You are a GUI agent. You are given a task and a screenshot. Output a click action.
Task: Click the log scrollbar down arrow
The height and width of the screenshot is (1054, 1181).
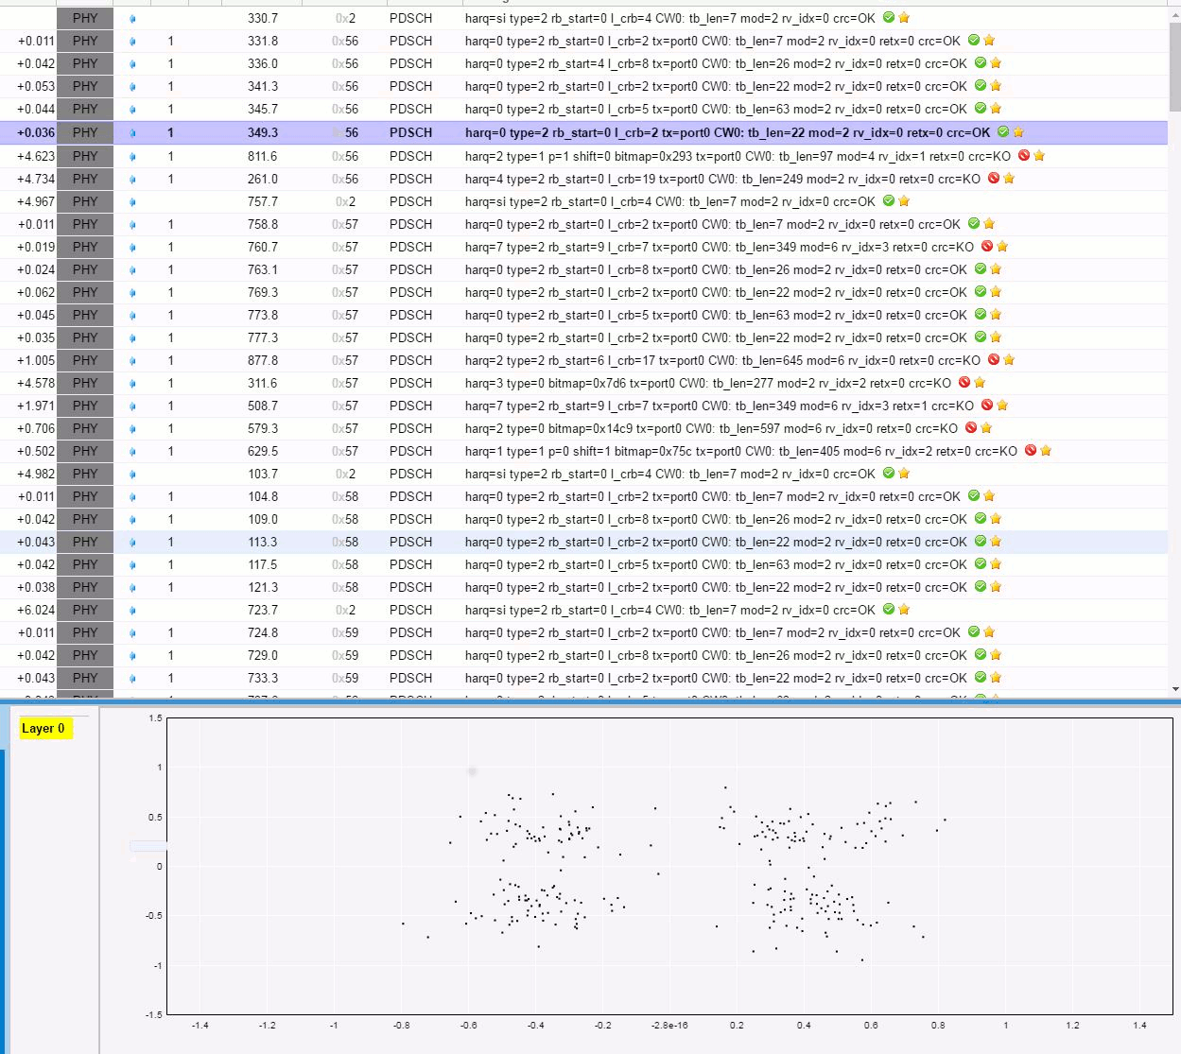pos(1174,690)
